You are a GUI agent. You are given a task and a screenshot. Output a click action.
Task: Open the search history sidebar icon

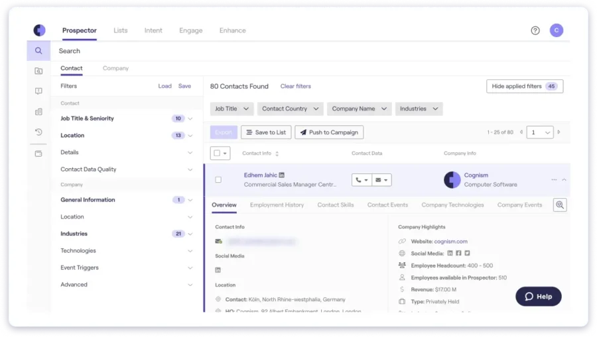coord(38,132)
